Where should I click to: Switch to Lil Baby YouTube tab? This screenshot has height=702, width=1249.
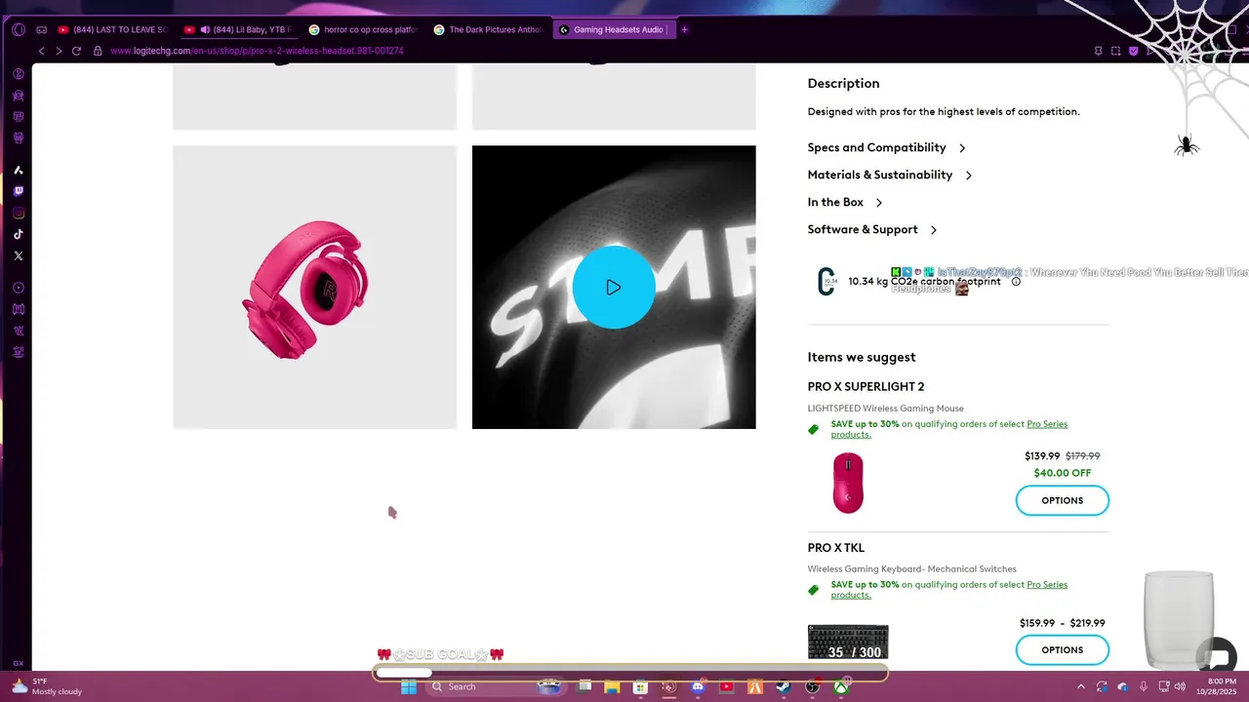(238, 29)
